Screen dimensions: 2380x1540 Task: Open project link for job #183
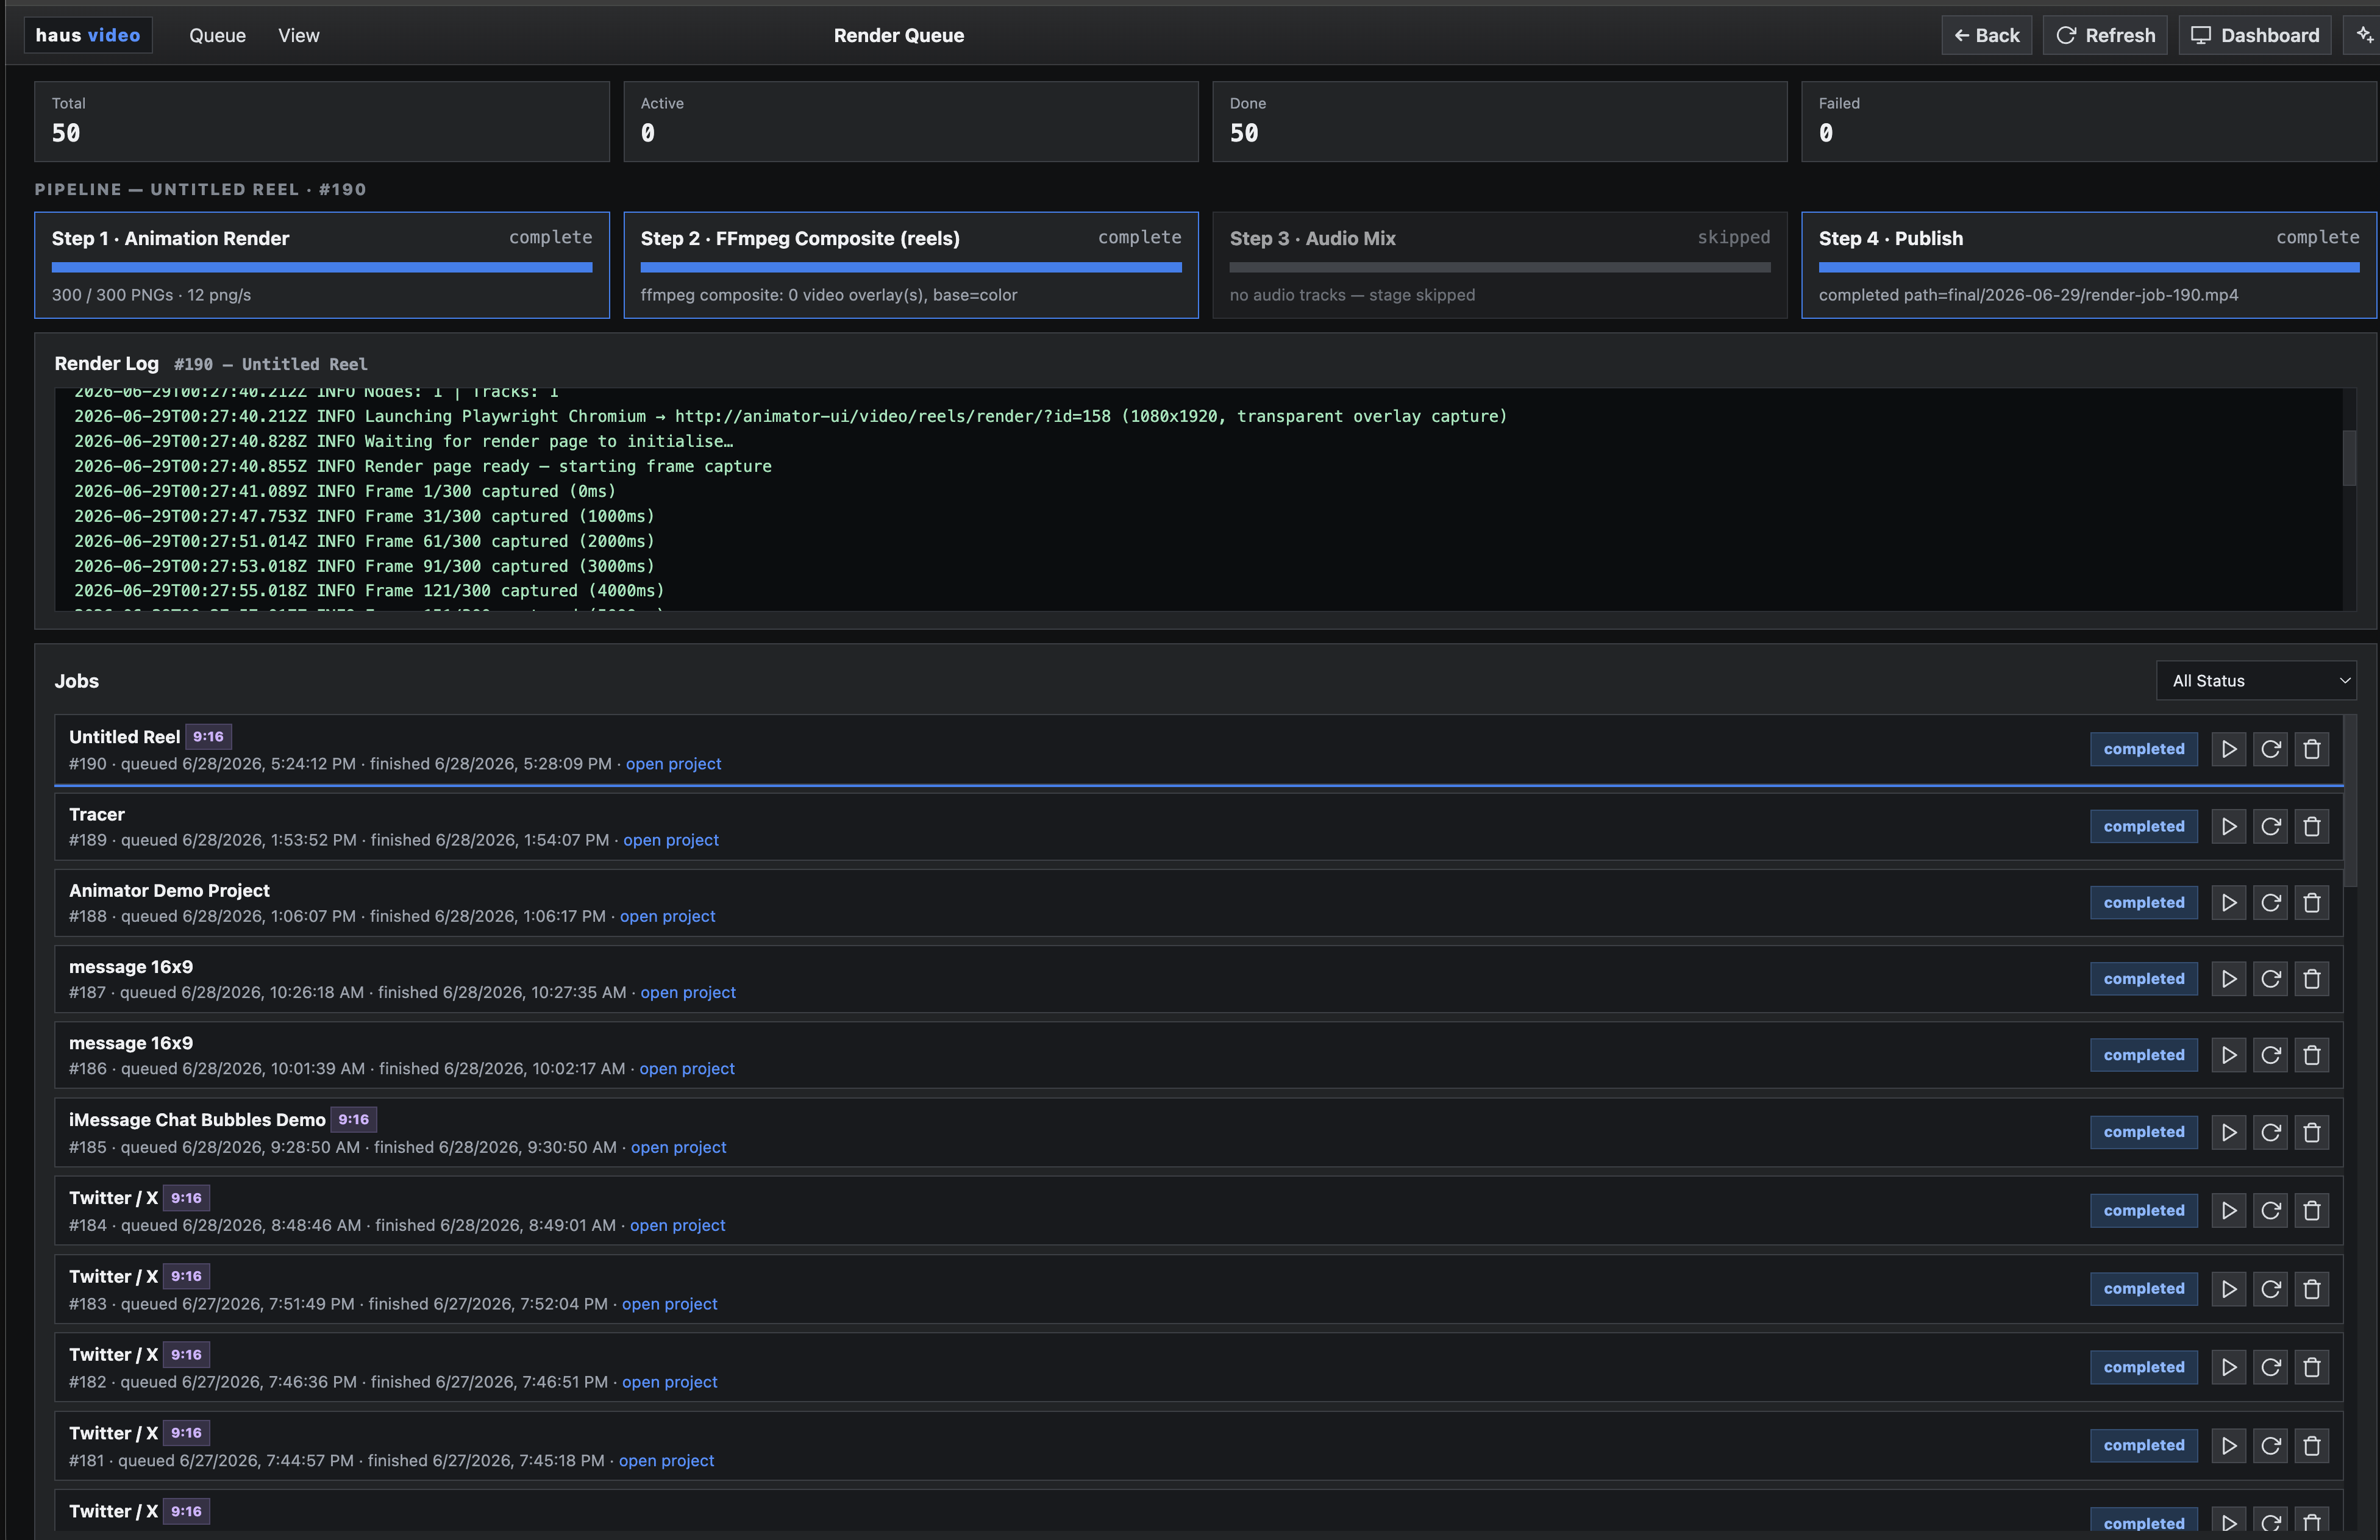point(669,1304)
